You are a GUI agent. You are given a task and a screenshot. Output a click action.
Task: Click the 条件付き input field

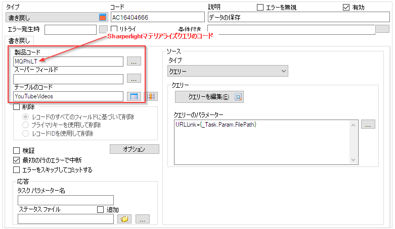(291, 30)
